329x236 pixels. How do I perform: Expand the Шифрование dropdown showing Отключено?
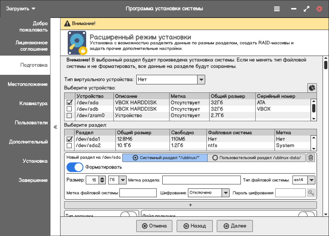point(208,193)
